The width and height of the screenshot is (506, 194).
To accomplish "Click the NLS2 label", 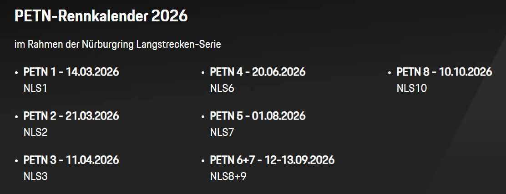I will click(35, 132).
